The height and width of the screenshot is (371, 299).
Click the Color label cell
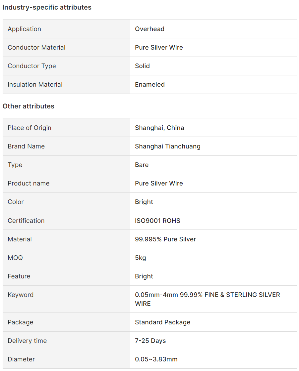[x=66, y=202]
